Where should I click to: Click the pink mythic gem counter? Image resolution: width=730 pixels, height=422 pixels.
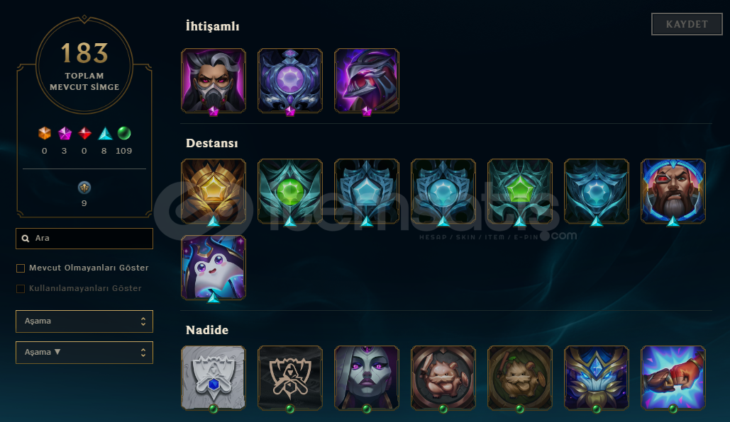tap(65, 141)
